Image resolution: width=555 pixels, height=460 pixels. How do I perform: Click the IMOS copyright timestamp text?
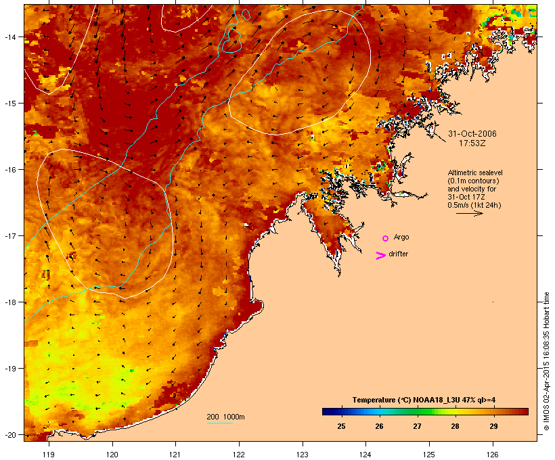click(546, 362)
